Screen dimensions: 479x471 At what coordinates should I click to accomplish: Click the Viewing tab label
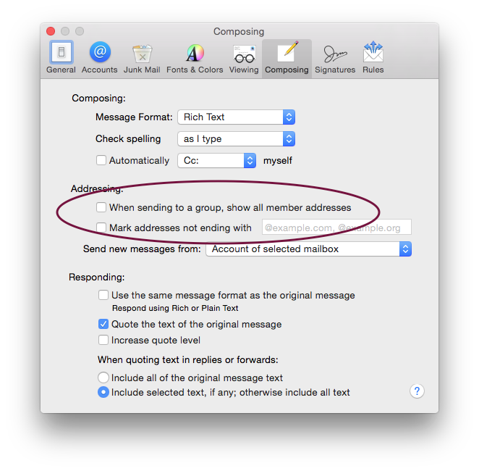[x=244, y=70]
